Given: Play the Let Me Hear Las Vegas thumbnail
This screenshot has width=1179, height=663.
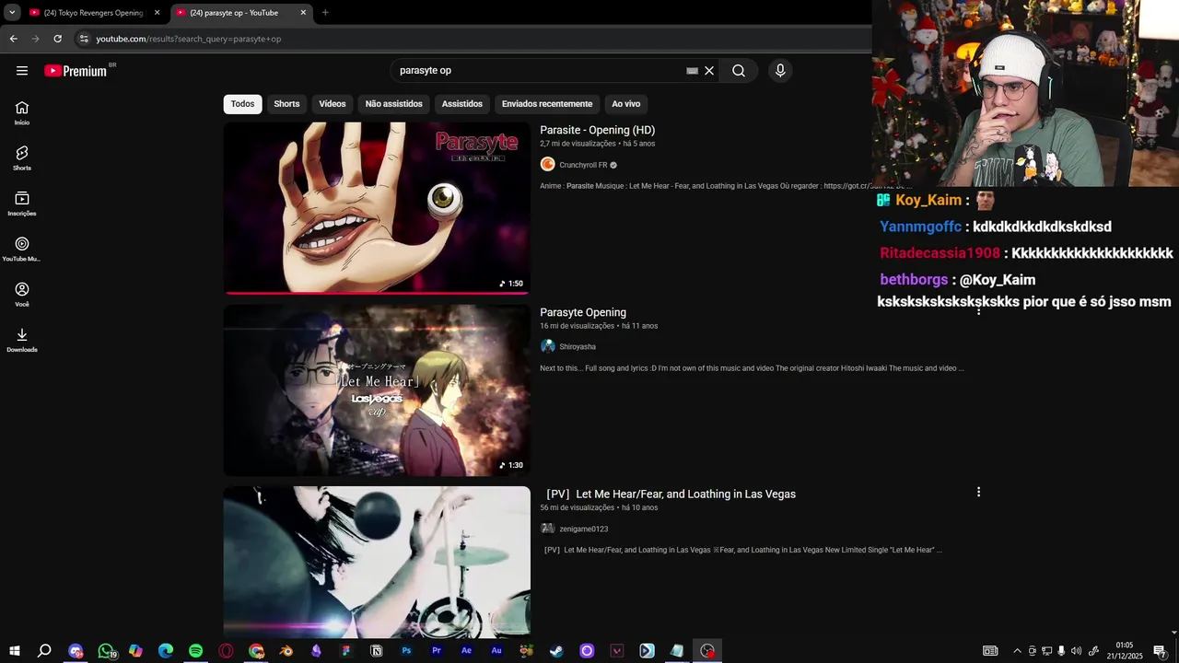Looking at the screenshot, I should (377, 390).
